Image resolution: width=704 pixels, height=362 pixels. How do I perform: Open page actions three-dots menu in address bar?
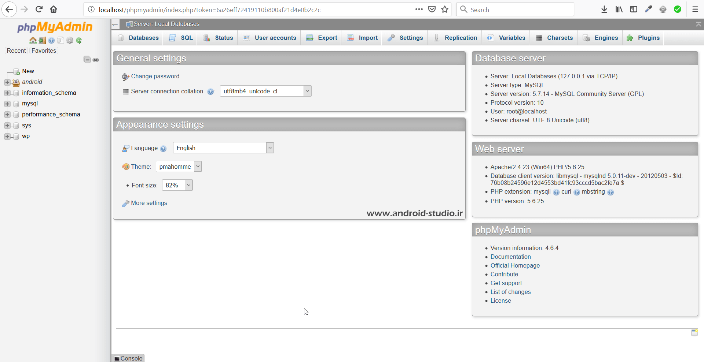pos(419,10)
